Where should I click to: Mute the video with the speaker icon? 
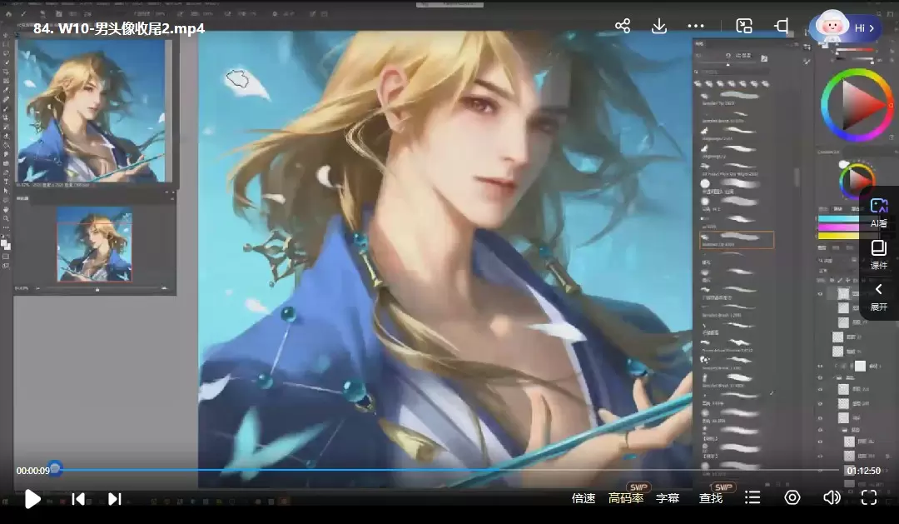[832, 497]
